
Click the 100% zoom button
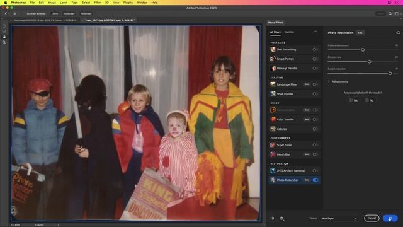(55, 13)
